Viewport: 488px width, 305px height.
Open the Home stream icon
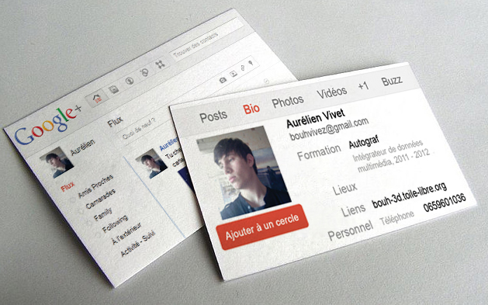(97, 98)
